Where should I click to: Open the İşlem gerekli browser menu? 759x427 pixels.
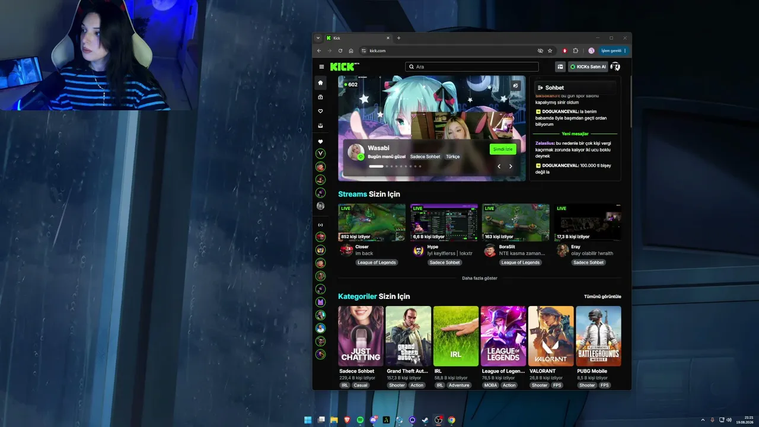click(613, 51)
